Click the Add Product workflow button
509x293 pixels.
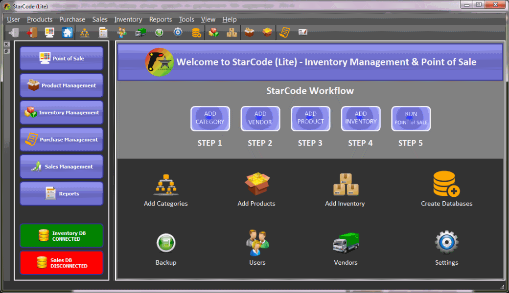[x=311, y=119]
